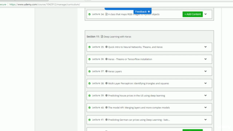Expand the Lecture 39 chevron
This screenshot has height=131, width=233.
pyautogui.click(x=205, y=95)
